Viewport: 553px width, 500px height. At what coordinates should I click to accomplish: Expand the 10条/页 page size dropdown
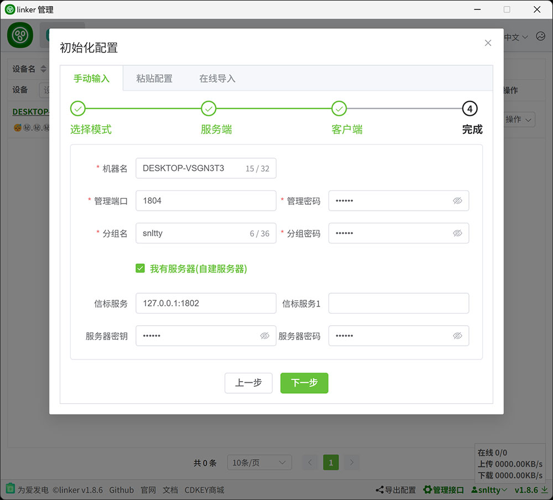[x=259, y=462]
